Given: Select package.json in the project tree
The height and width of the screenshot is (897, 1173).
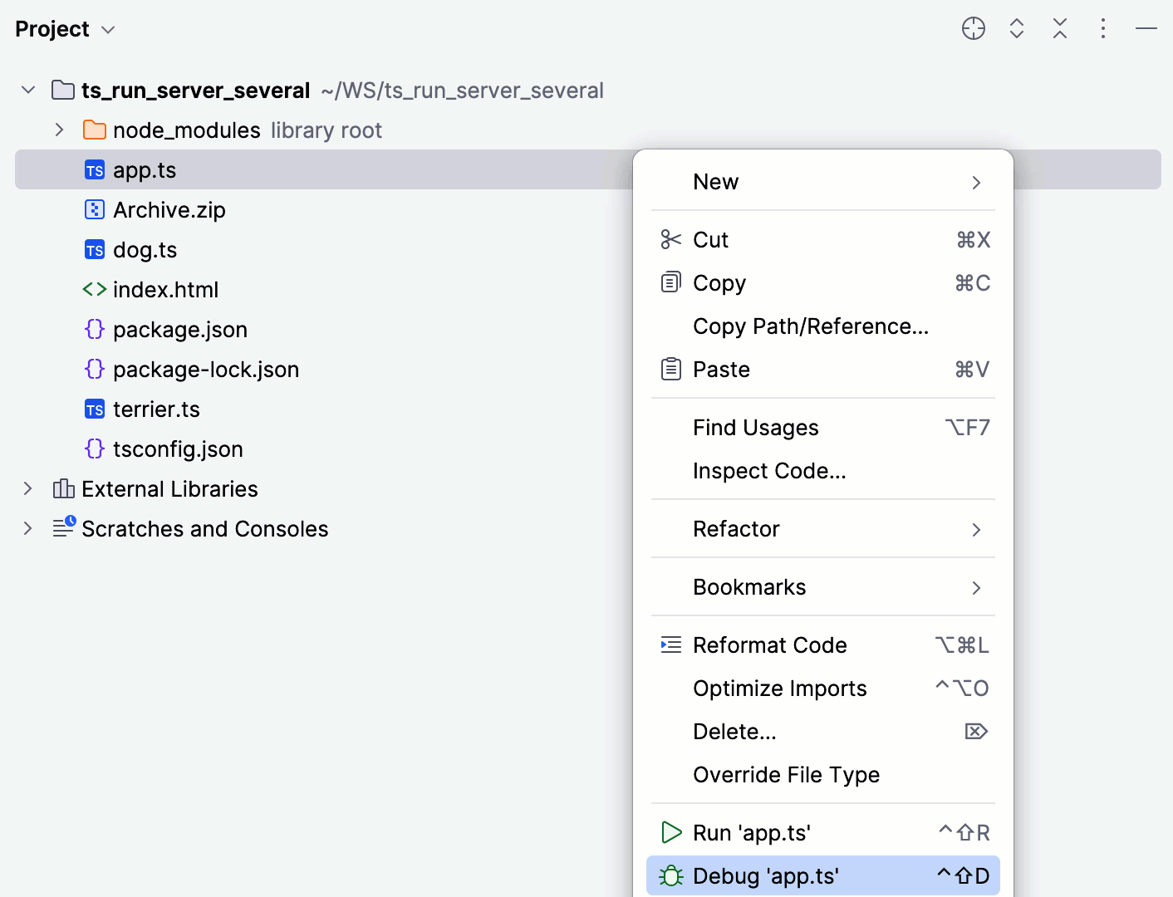Looking at the screenshot, I should (179, 329).
